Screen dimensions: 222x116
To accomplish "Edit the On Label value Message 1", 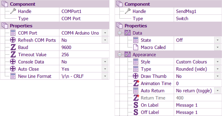I will [x=198, y=105].
